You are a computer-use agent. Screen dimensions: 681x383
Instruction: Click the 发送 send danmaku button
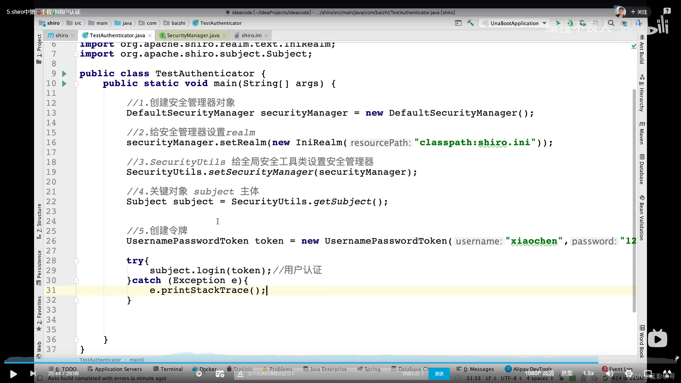click(x=439, y=373)
